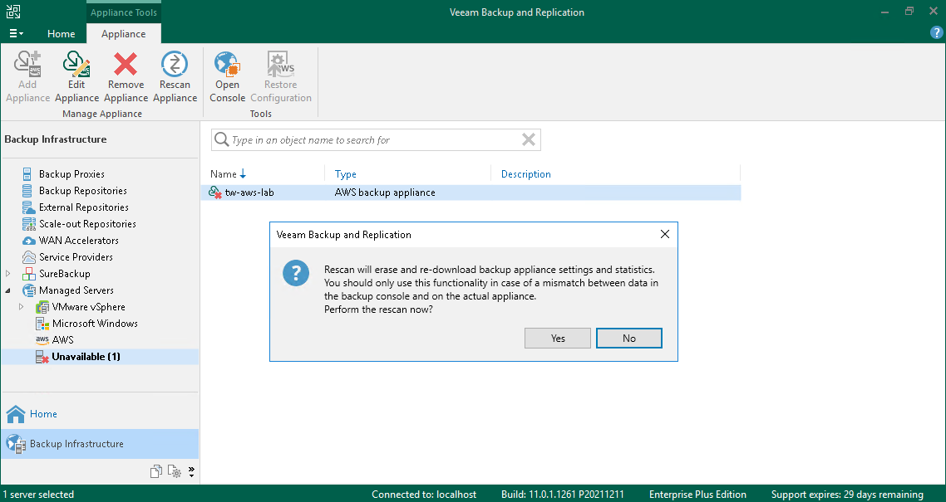946x502 pixels.
Task: Select the Managed Servers tree node
Action: [76, 290]
